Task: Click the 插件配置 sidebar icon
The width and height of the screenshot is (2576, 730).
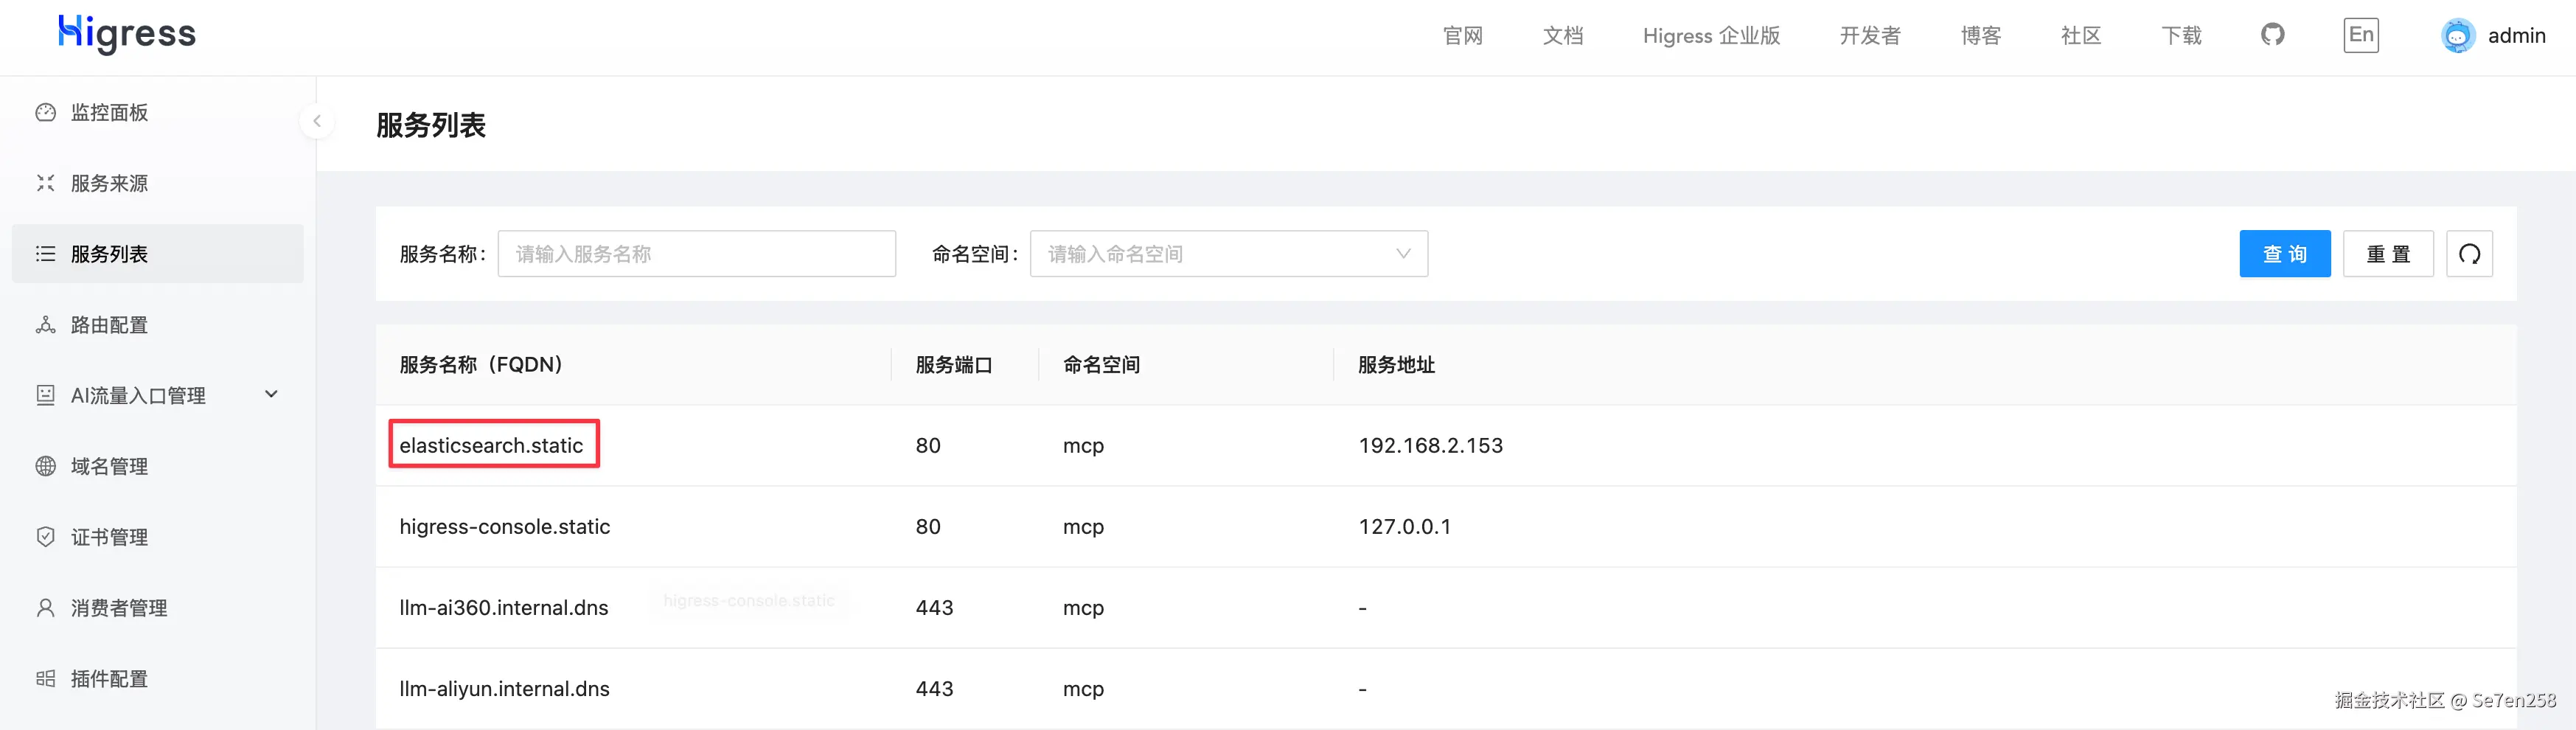Action: (45, 679)
